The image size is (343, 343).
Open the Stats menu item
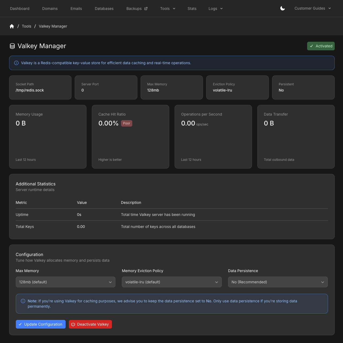[192, 9]
